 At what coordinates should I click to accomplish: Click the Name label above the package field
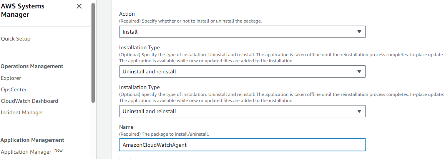pos(126,127)
